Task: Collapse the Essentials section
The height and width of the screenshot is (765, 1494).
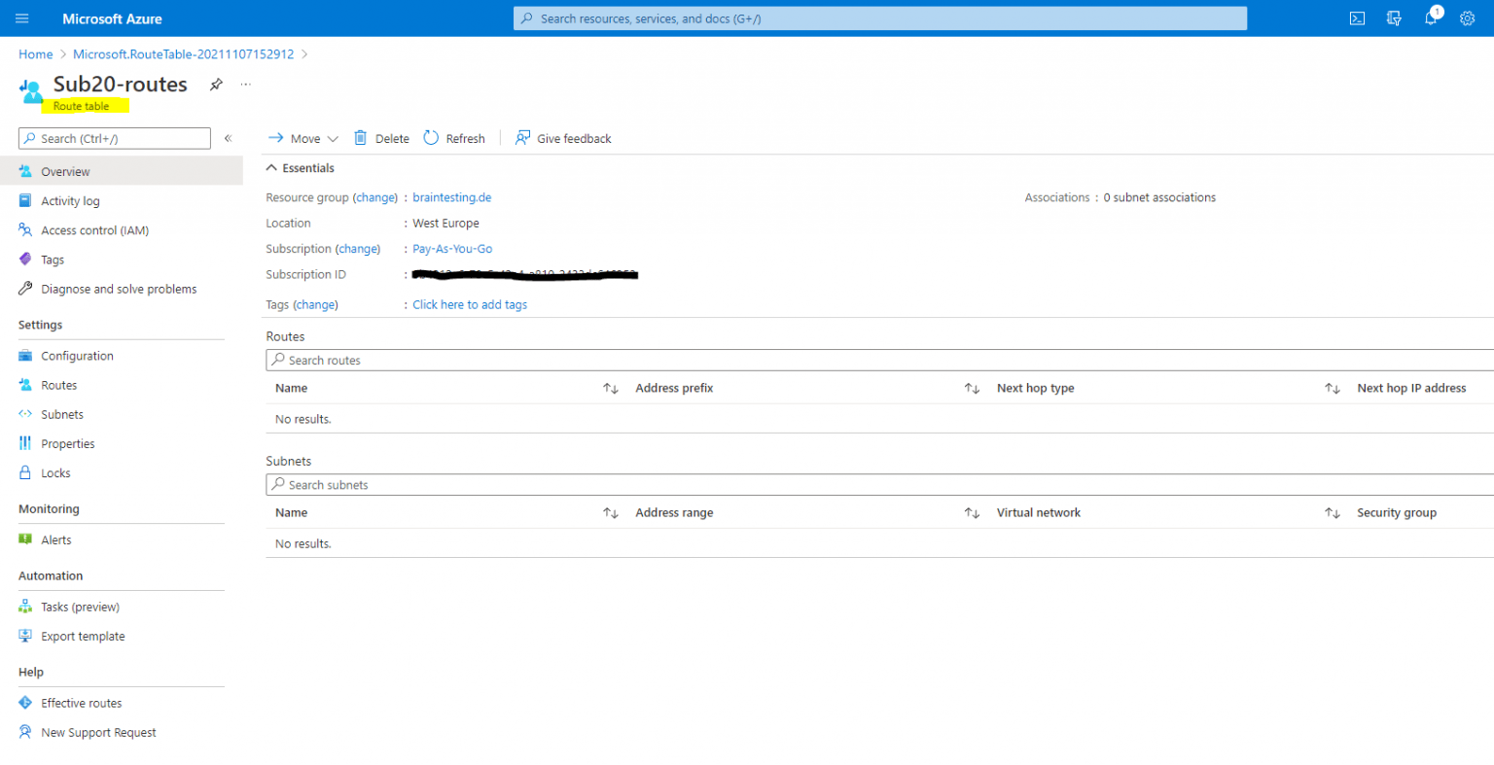Action: click(271, 167)
